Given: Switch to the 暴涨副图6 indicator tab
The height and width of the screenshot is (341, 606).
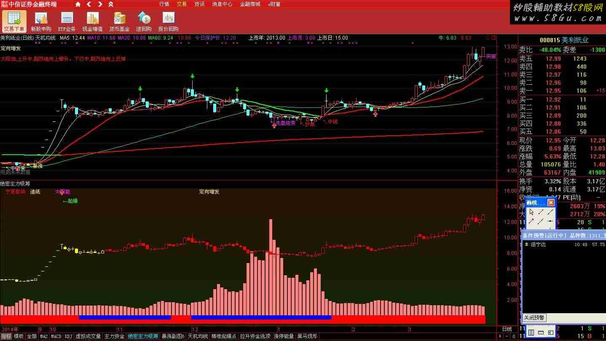Looking at the screenshot, I should [173, 336].
